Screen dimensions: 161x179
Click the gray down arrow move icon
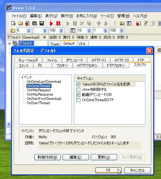106,24
